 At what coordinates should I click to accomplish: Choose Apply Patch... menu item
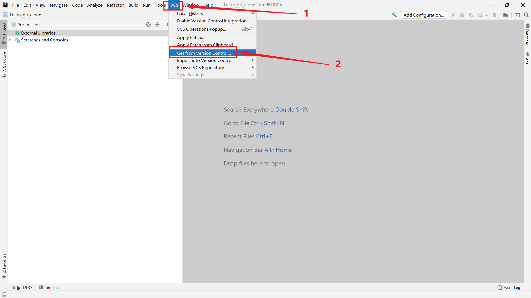pyautogui.click(x=212, y=37)
